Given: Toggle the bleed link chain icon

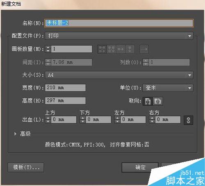Looking at the screenshot, I should (188, 120).
